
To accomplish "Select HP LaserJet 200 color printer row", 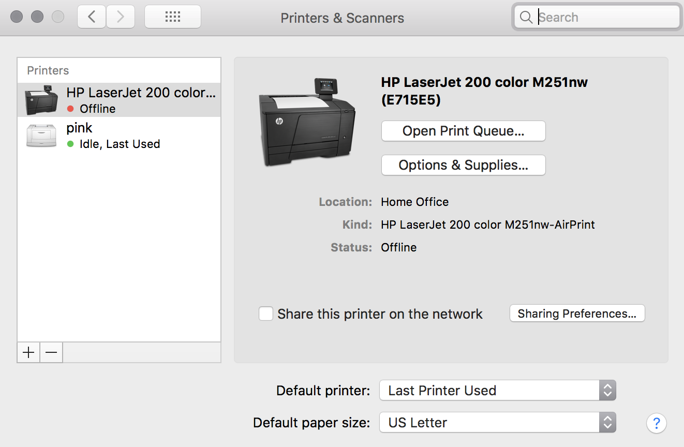I will 119,100.
